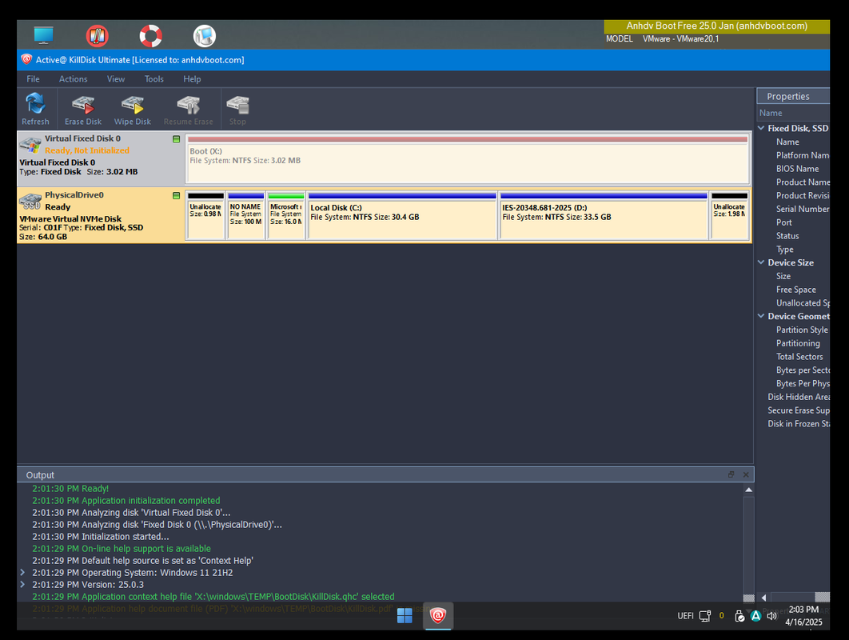849x640 pixels.
Task: Click the Resume Erase toolbar icon
Action: point(188,109)
